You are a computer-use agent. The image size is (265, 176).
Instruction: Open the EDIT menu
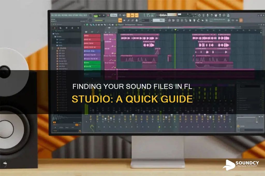(x=56, y=15)
